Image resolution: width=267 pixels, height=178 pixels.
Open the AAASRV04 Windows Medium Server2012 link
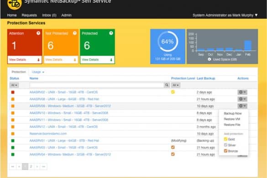[x=70, y=154]
